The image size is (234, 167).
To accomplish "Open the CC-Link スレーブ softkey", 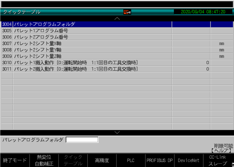I will tap(218, 161).
